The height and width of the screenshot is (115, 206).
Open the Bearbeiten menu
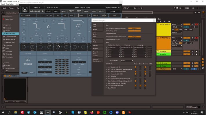(10, 4)
